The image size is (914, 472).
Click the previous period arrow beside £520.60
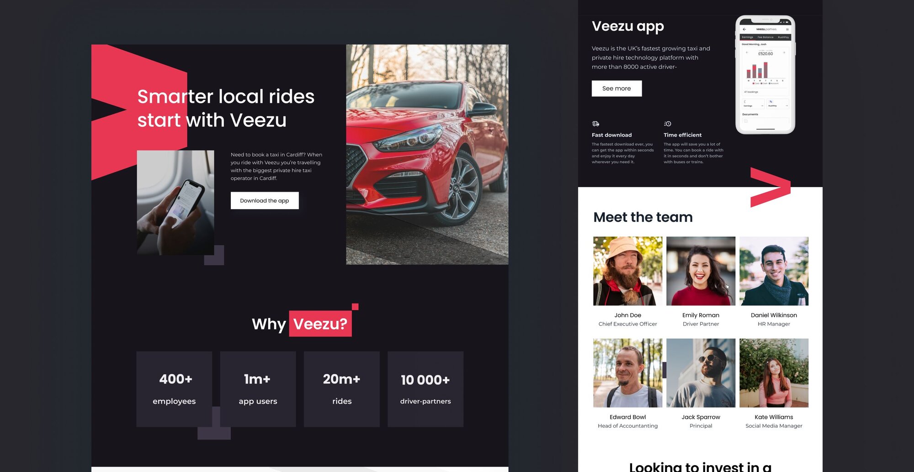tap(747, 53)
